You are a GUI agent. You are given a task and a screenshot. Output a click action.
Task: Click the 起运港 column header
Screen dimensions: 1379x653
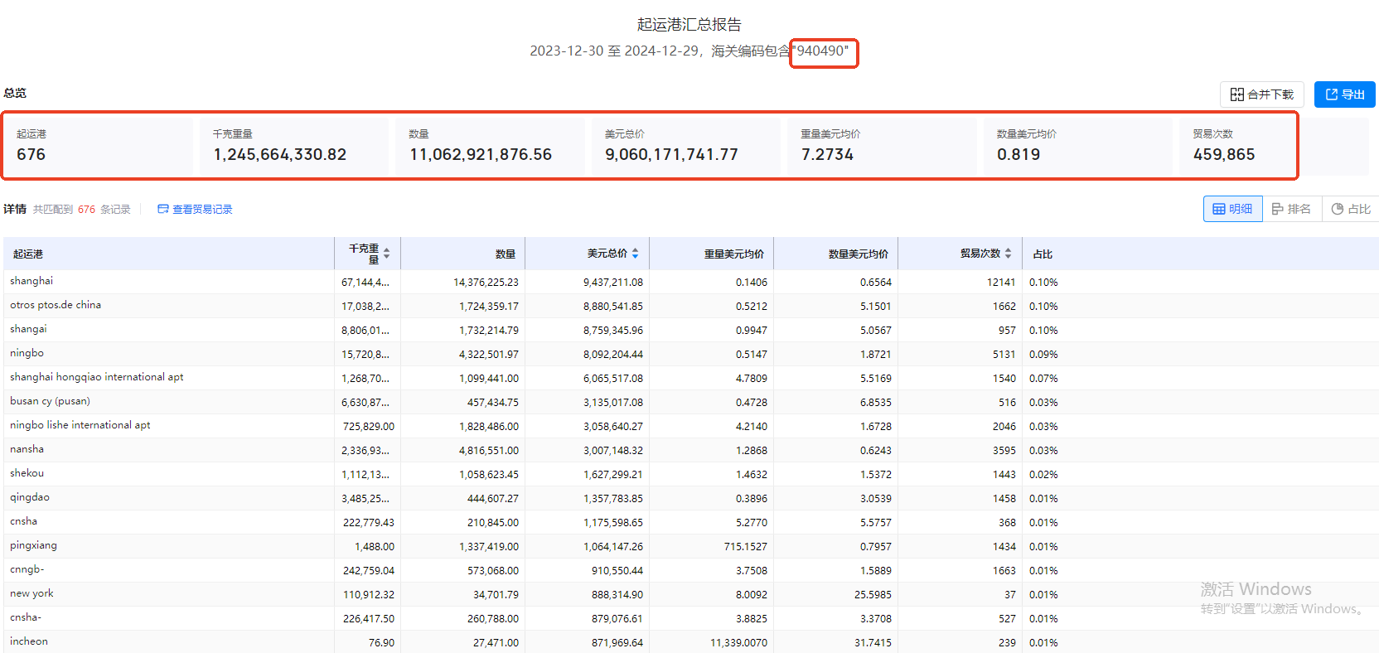28,254
